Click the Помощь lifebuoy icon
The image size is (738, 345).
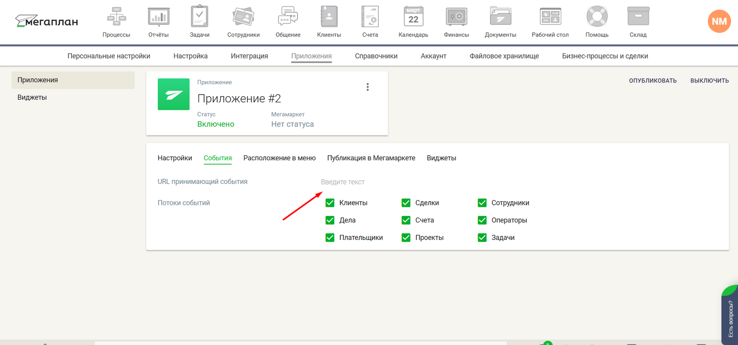click(597, 17)
